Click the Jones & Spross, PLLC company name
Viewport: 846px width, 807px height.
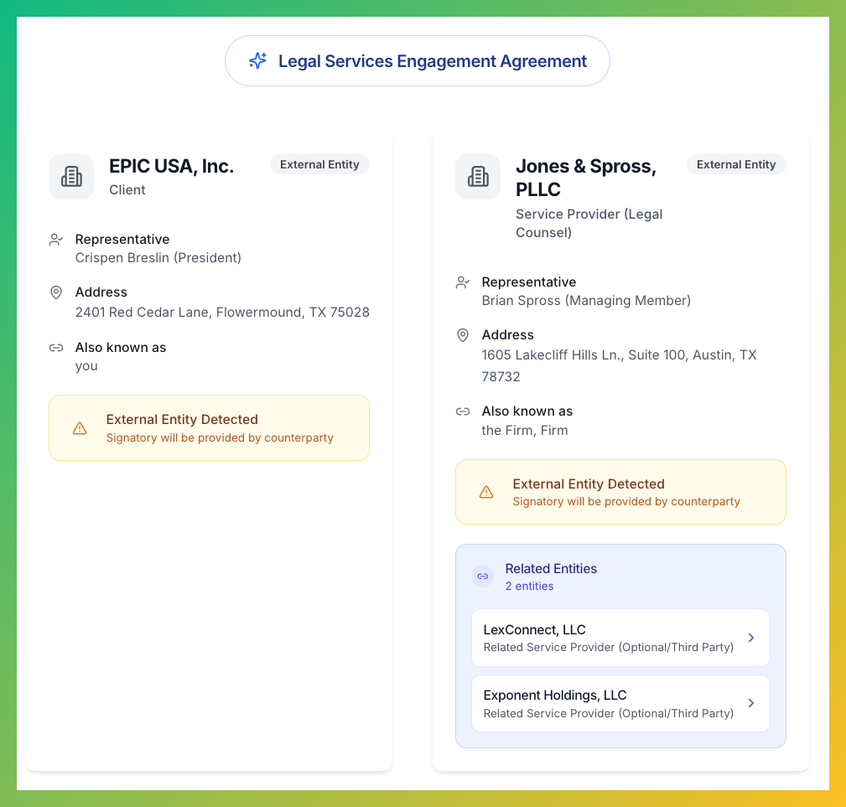tap(585, 178)
